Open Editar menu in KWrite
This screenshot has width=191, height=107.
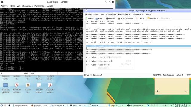(x=96, y=15)
